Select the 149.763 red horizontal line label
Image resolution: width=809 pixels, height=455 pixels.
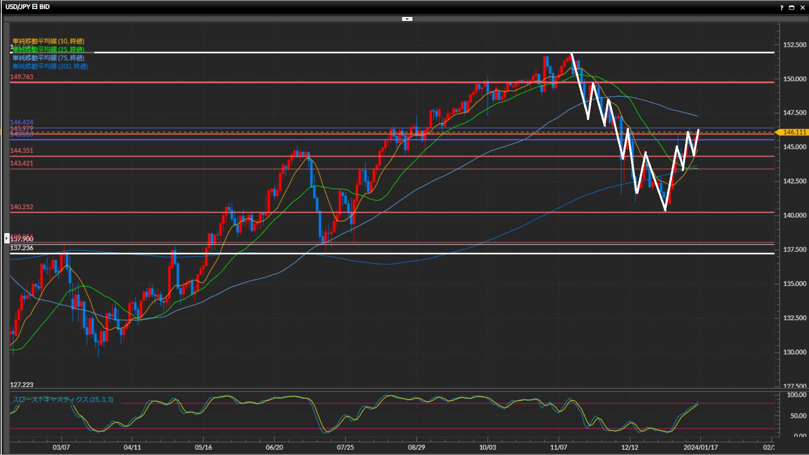pos(21,77)
